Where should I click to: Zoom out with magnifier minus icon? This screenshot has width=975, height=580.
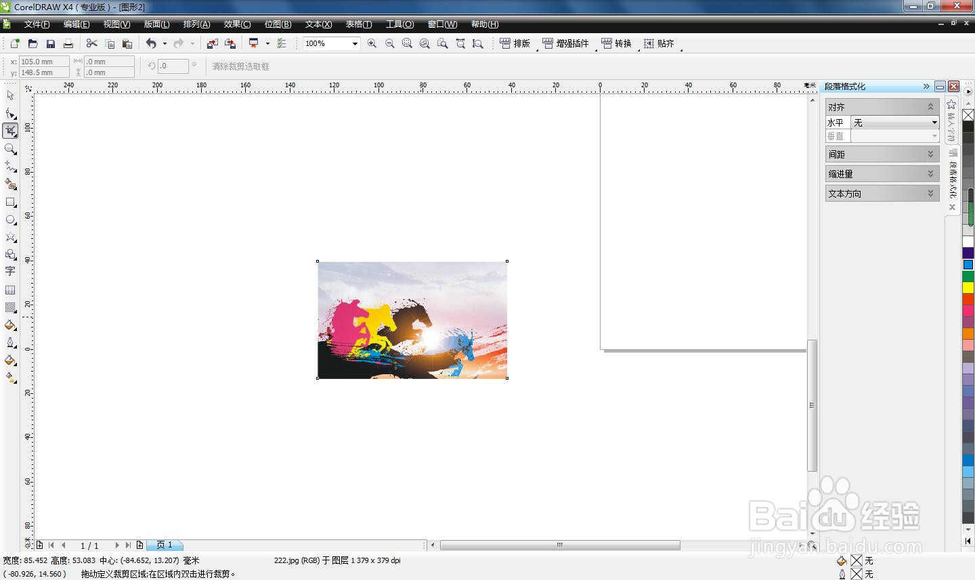(x=389, y=43)
